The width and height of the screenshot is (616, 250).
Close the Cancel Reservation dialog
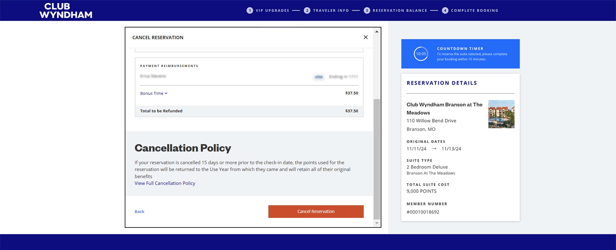(366, 37)
